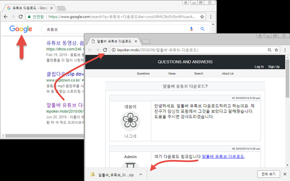Open the News menu item
290x181 pixels.
tap(172, 73)
